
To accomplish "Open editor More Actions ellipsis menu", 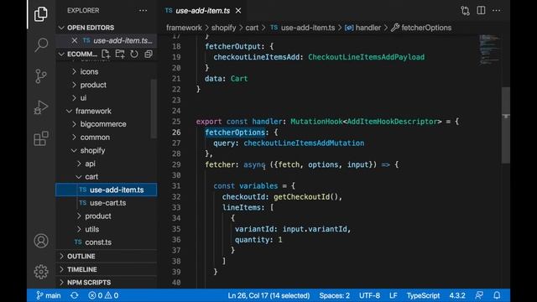I will tap(496, 11).
